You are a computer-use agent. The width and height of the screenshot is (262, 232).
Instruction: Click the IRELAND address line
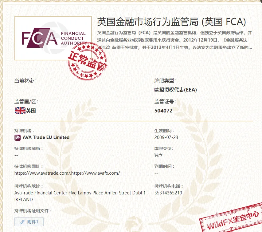[x=24, y=200]
